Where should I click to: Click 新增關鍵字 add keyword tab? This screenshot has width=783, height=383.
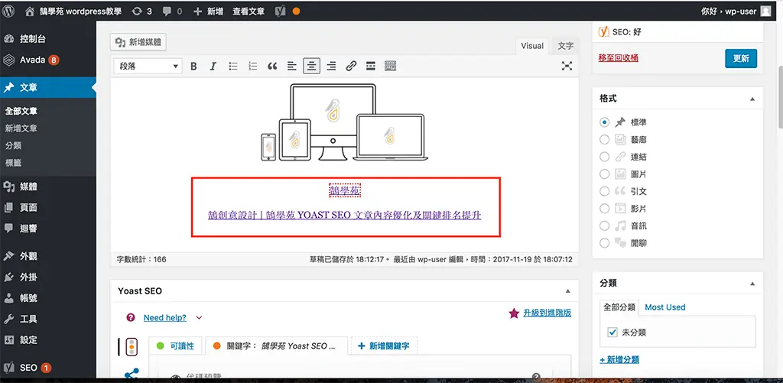pyautogui.click(x=384, y=346)
